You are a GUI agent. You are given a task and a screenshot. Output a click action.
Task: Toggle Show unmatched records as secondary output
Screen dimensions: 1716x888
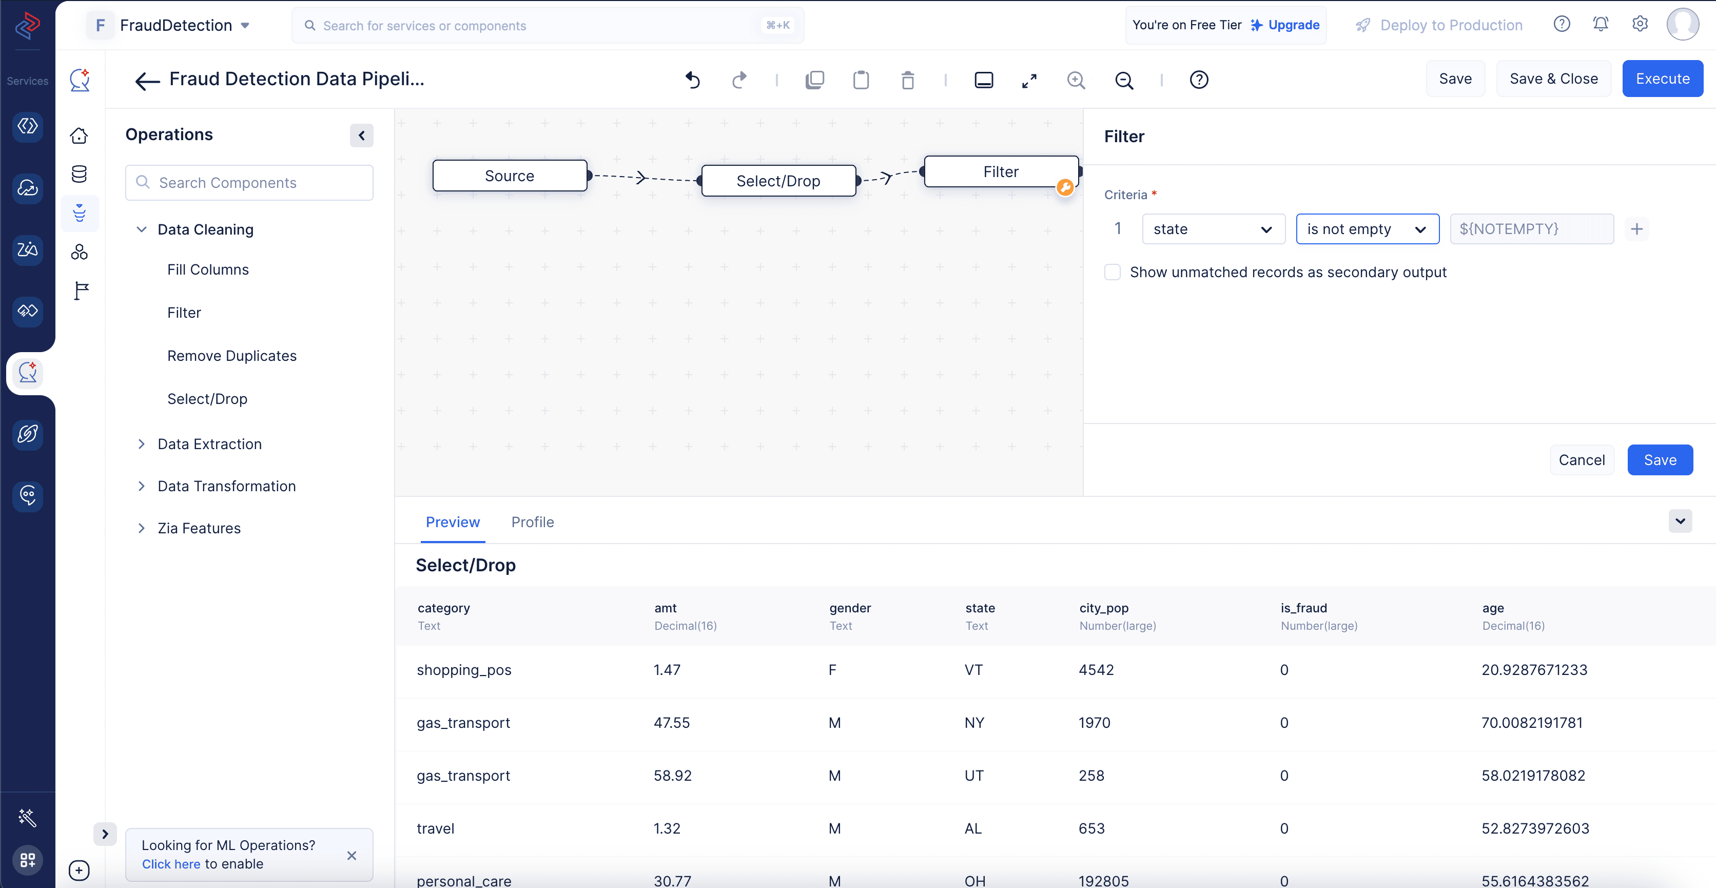coord(1113,273)
